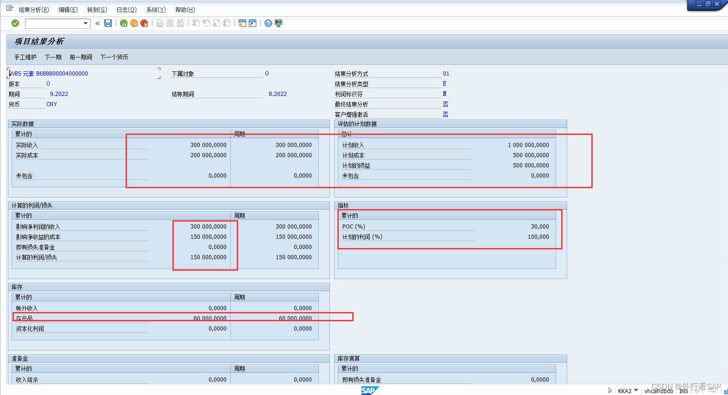Click the 客户增强激活 value 否
Image resolution: width=728 pixels, height=395 pixels.
pos(445,114)
